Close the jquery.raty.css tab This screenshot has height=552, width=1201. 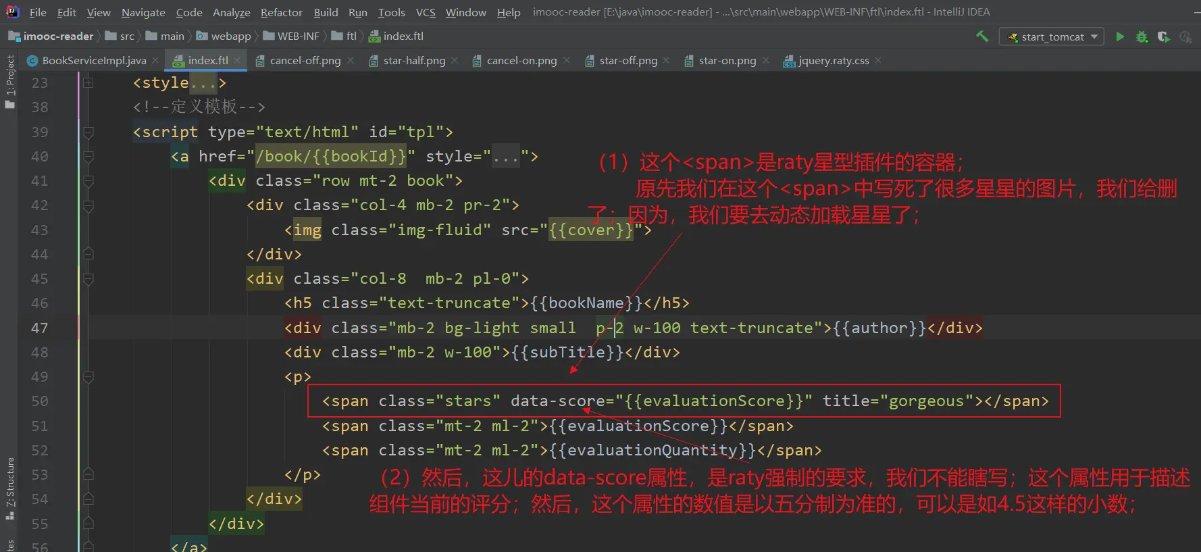tap(878, 60)
